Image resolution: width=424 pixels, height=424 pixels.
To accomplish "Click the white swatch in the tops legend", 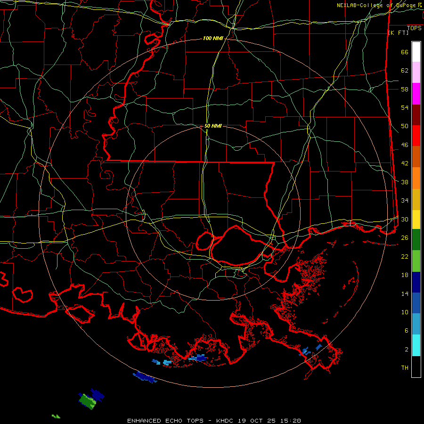I will pos(416,52).
